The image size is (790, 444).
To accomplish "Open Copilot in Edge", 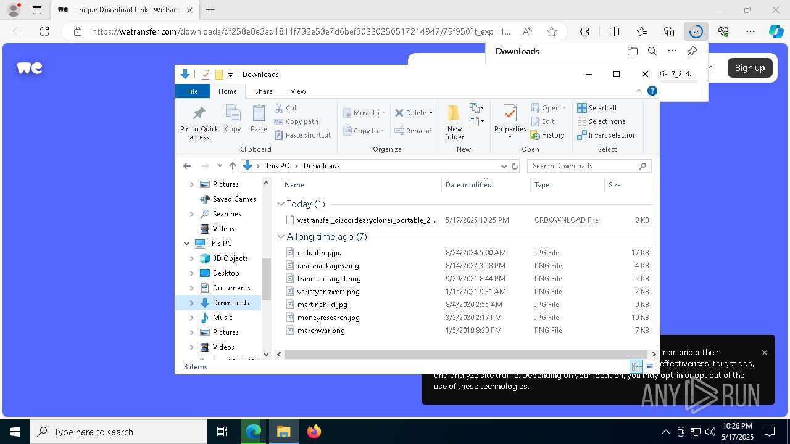I will tap(776, 31).
